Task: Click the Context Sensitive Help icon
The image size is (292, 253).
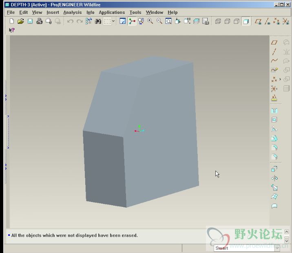Action: click(x=12, y=30)
